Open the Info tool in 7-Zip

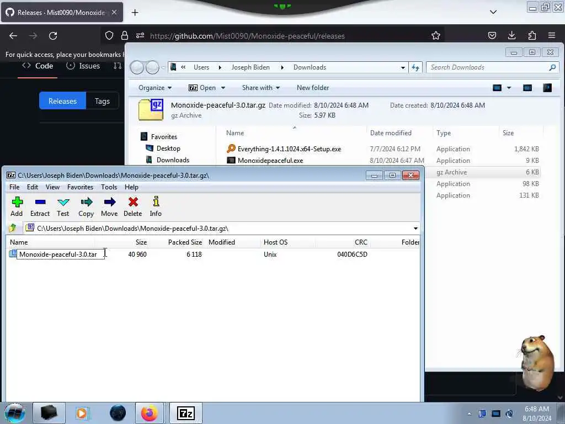click(x=156, y=206)
